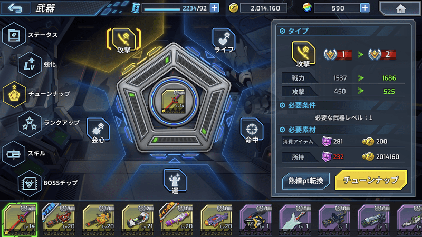This screenshot has height=237, width=422.
Task: Click the yellow チューンナップ button
Action: point(371,180)
